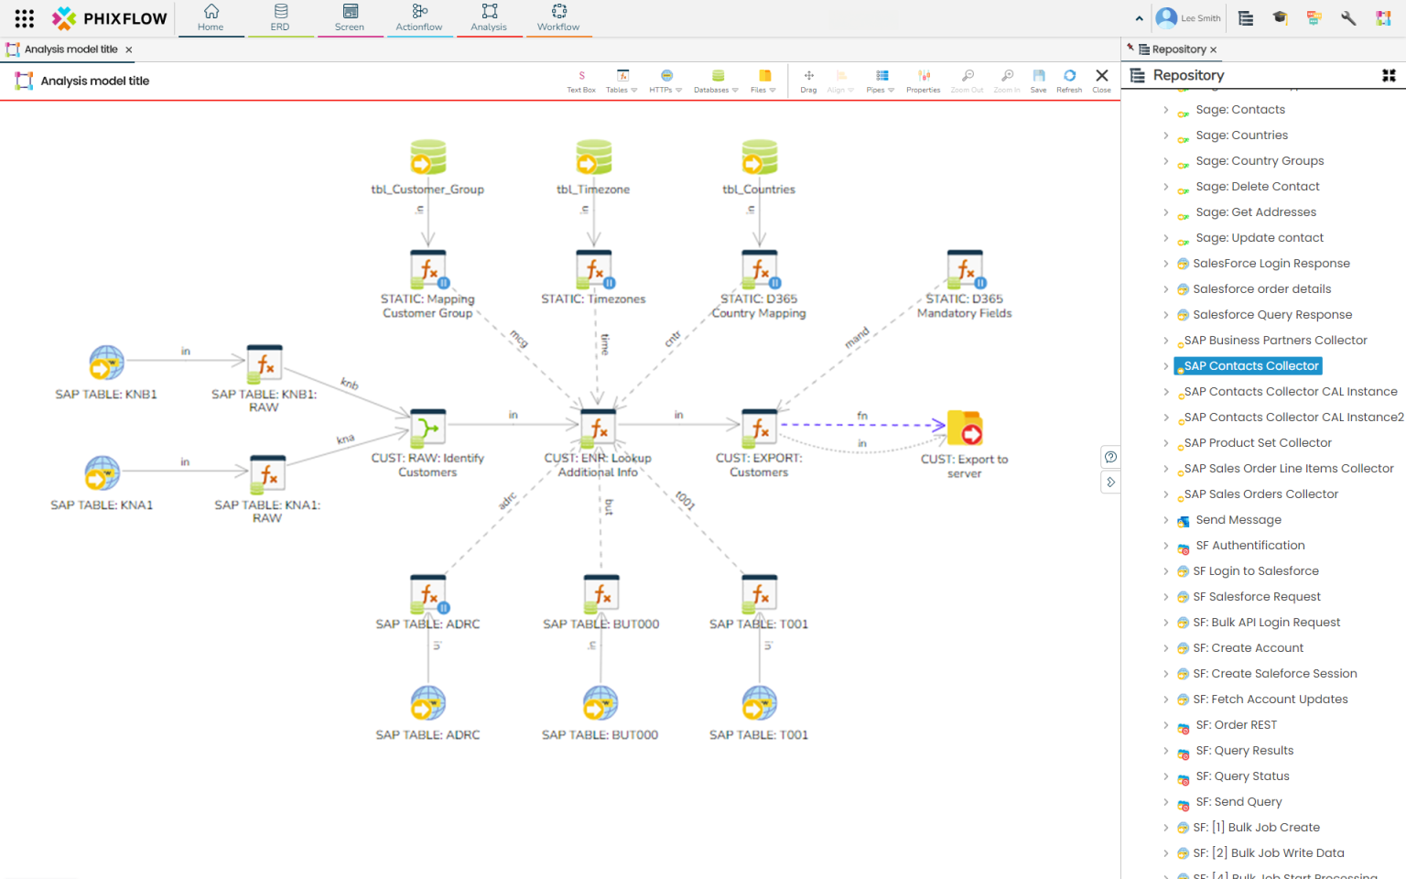Screen dimensions: 1406x879
Task: Select the Actionflow navigation tab
Action: [x=419, y=18]
